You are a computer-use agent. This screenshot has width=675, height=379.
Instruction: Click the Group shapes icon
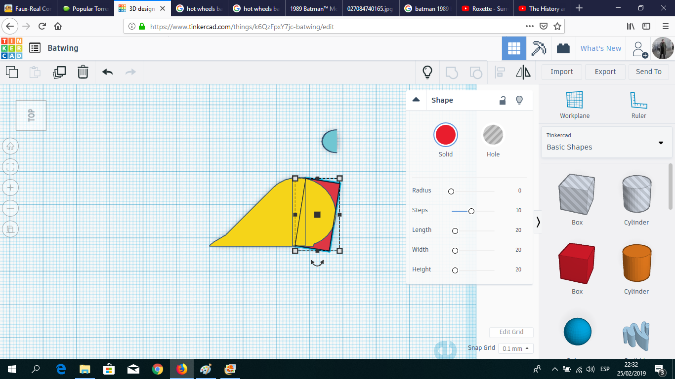(x=452, y=72)
